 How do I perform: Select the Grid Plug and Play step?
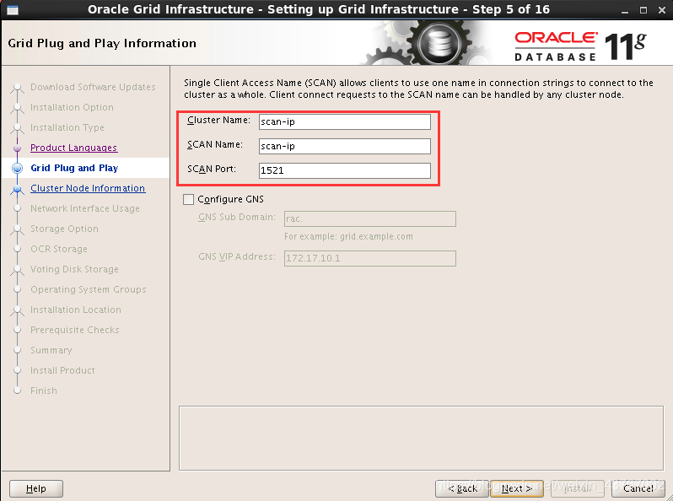click(x=74, y=168)
